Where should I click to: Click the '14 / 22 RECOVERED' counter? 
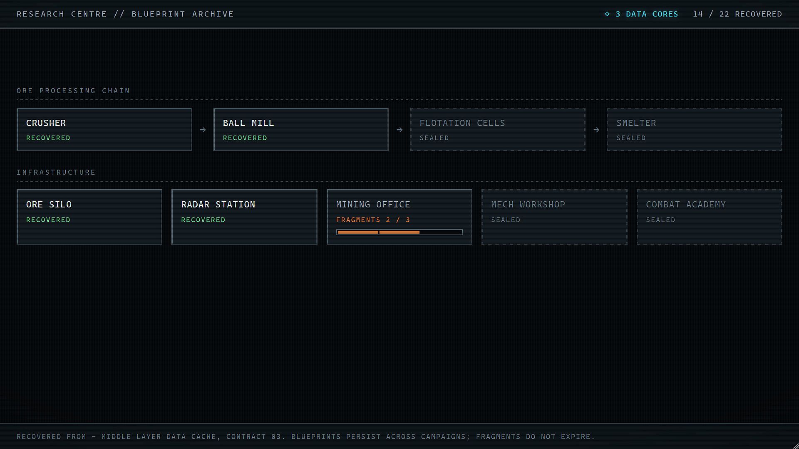click(x=737, y=14)
